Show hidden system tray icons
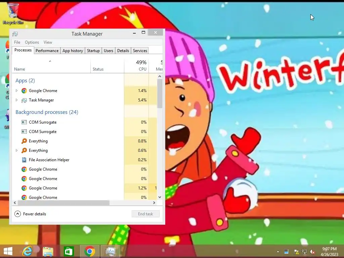The image size is (344, 258). pos(278,252)
